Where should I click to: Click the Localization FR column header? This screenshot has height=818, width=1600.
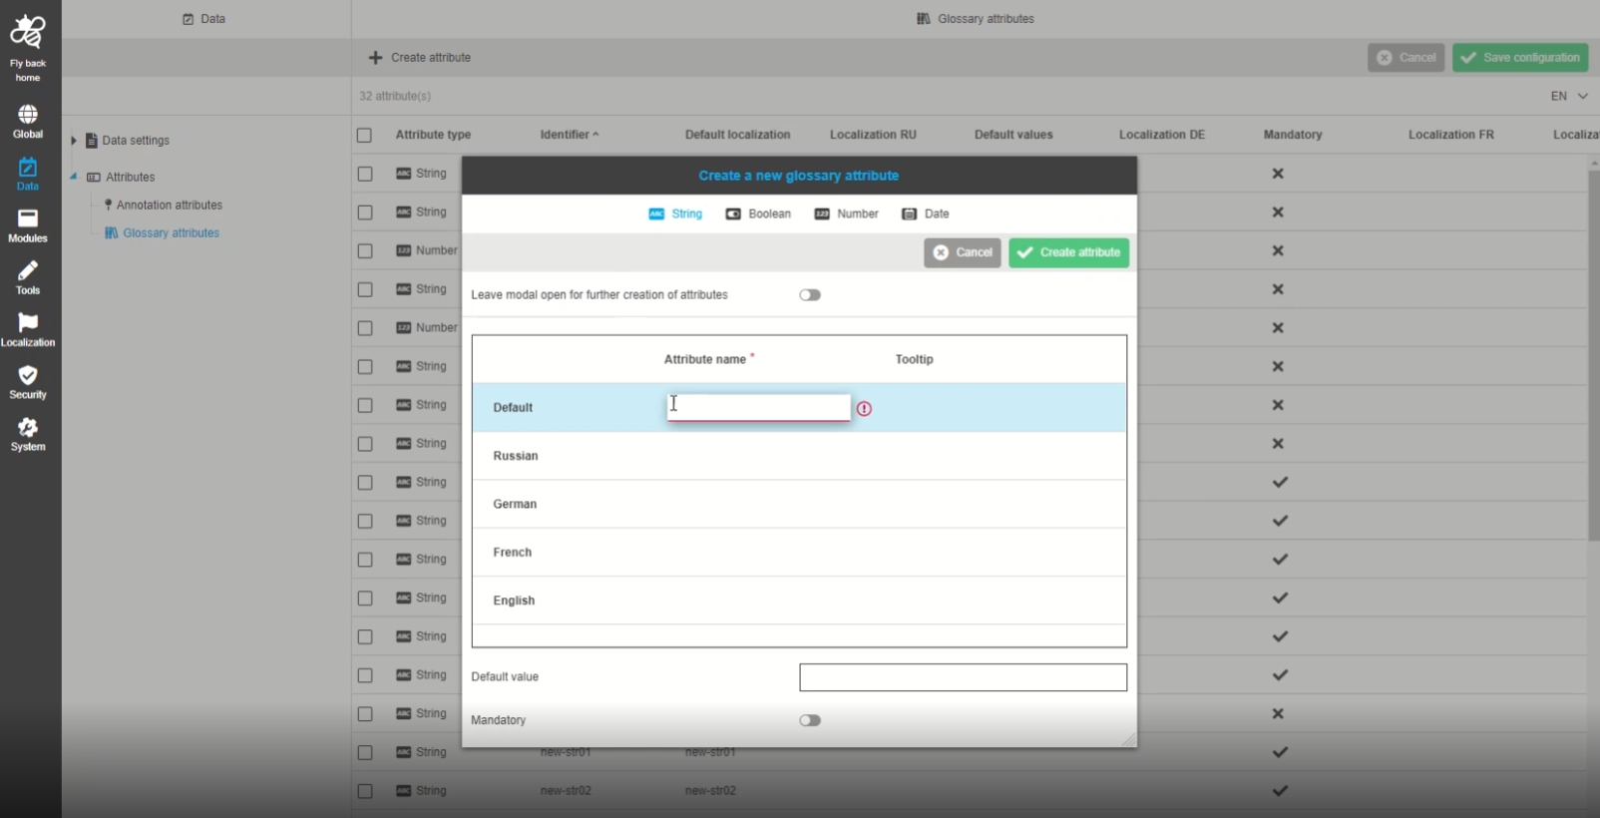[1451, 135]
